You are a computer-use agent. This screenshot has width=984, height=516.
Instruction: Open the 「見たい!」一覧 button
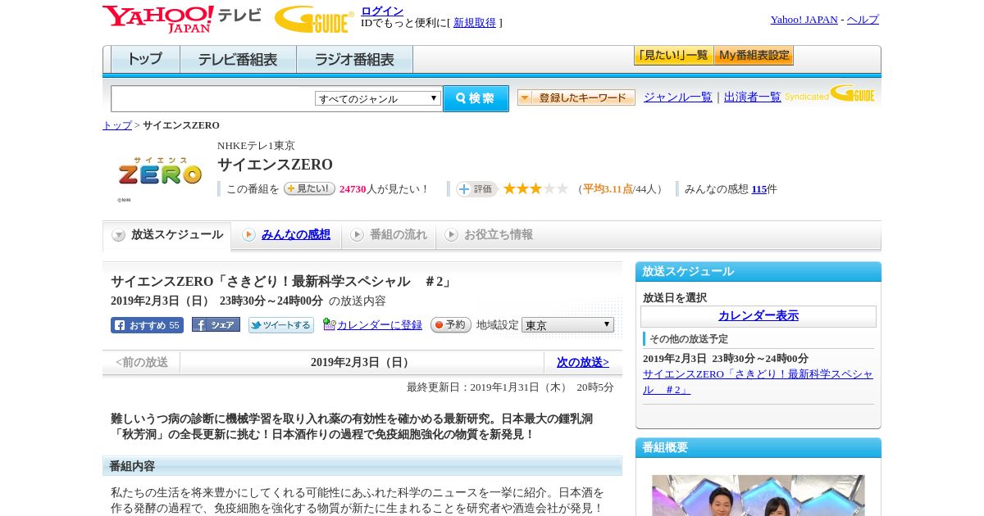[673, 56]
